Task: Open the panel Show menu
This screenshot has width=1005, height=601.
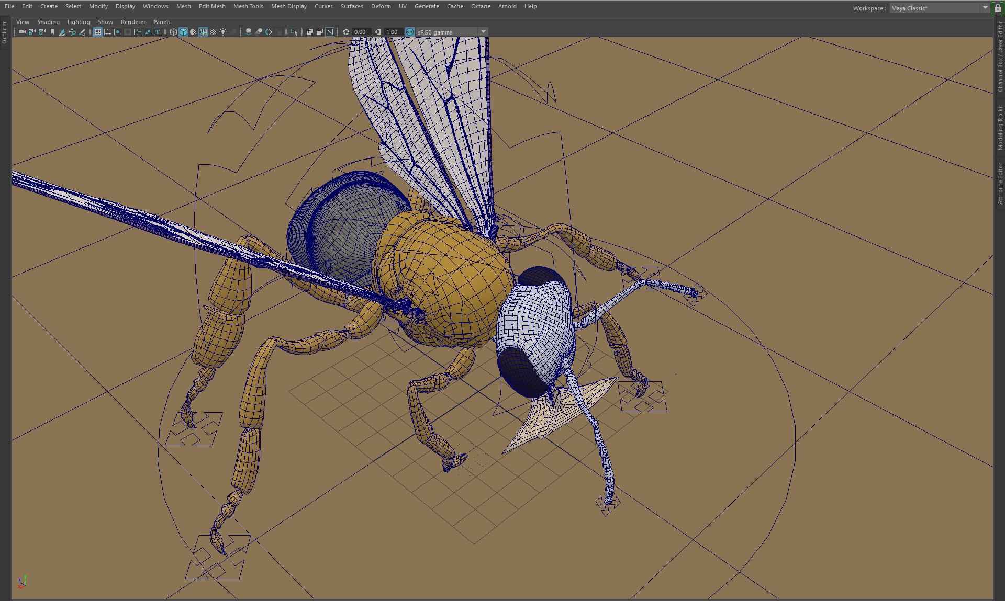Action: (105, 22)
